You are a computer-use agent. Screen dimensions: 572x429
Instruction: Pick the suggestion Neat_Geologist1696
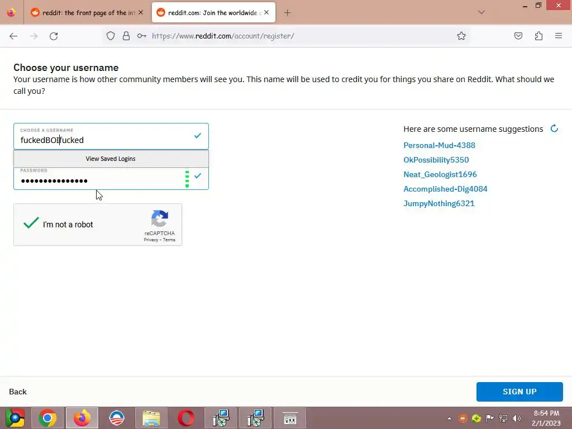(440, 174)
